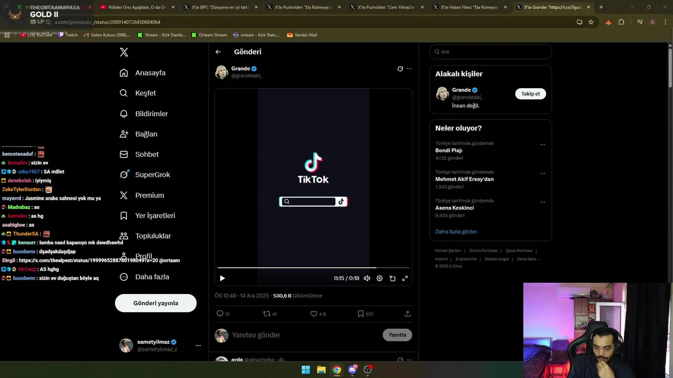Open File Explorer from taskbar
The width and height of the screenshot is (673, 378).
tap(321, 370)
